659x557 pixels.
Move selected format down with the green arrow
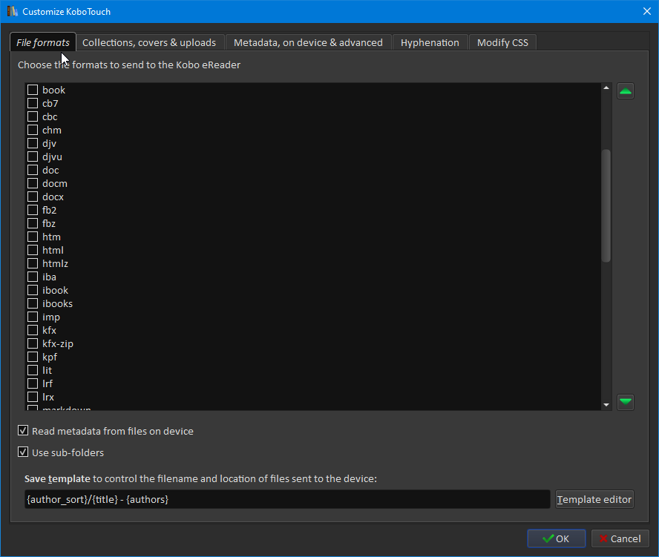tap(626, 402)
